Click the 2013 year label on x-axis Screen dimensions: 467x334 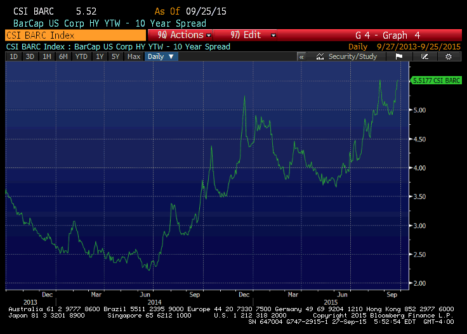30,302
